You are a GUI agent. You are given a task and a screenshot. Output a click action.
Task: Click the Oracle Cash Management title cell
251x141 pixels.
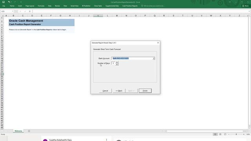[26, 21]
